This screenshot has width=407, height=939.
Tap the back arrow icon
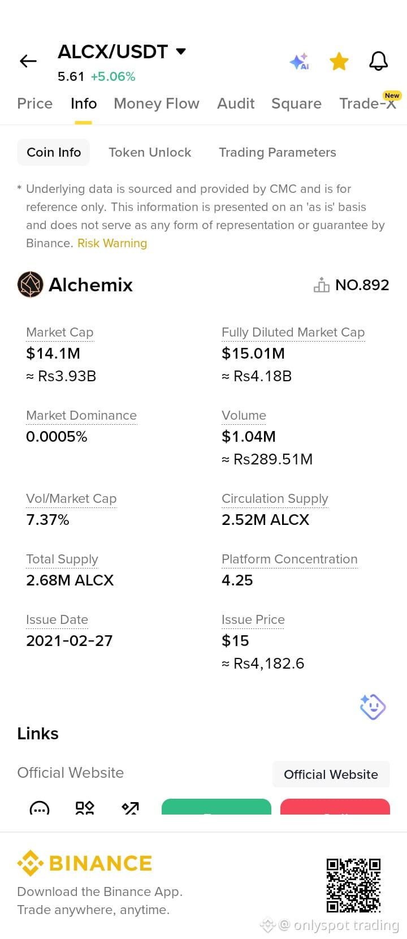pos(28,61)
